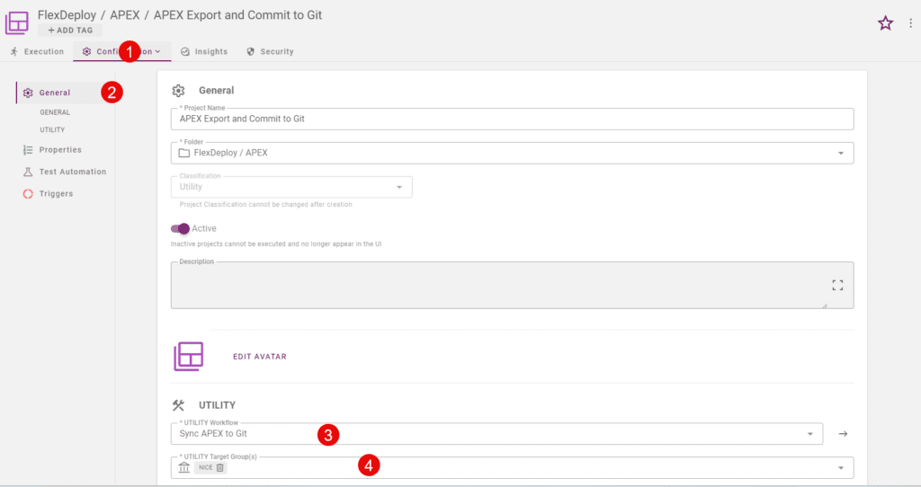
Task: Click FlexDeploy in the breadcrumb
Action: coord(67,15)
